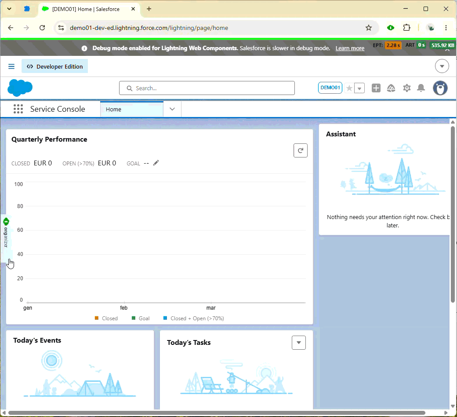Open the hamburger menu beside Developer Edition

(11, 66)
